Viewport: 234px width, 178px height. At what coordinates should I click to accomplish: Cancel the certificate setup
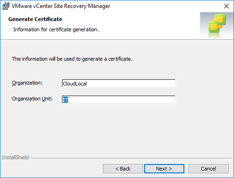click(209, 169)
